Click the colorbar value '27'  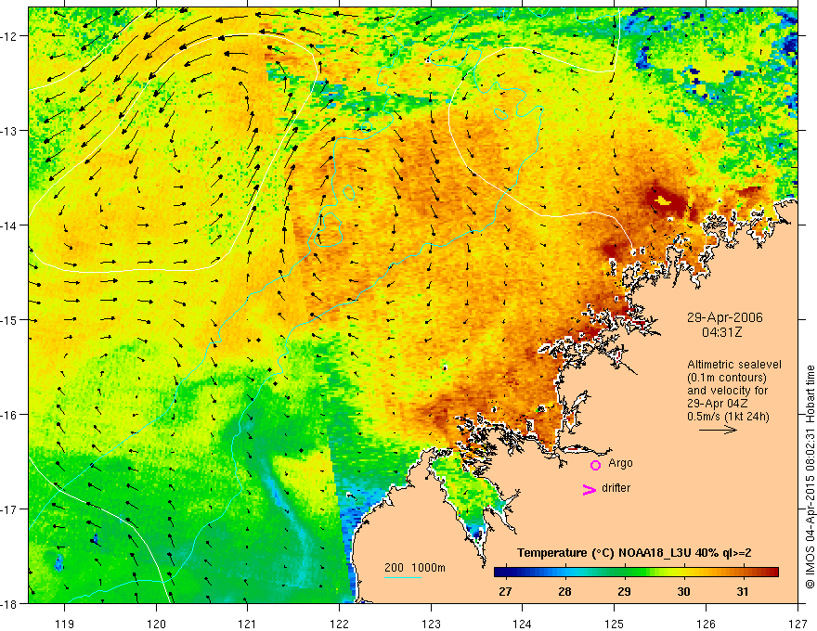[x=505, y=591]
